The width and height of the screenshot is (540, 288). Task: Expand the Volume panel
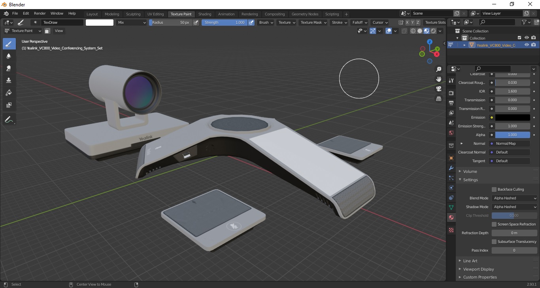coord(470,171)
